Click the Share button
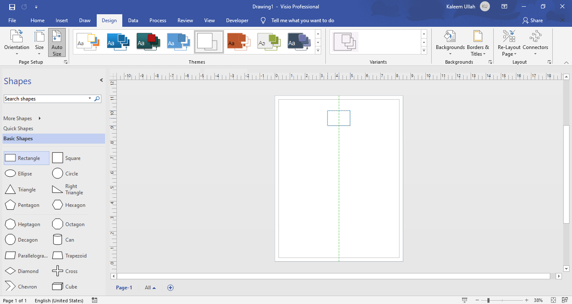572x304 pixels. (532, 20)
